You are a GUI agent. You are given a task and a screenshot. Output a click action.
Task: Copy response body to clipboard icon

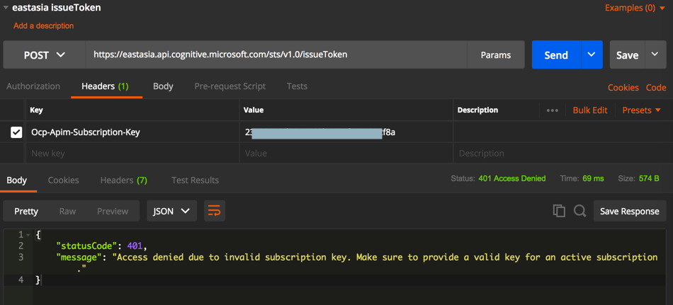coord(559,211)
